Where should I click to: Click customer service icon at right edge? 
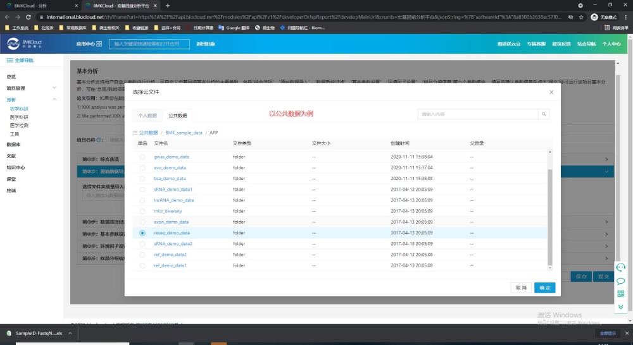621,268
